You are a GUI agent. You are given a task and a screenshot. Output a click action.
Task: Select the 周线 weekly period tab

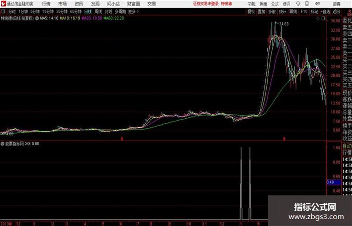tap(98, 12)
